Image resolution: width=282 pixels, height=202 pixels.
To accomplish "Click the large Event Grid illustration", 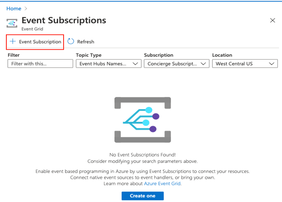I will pos(143,120).
